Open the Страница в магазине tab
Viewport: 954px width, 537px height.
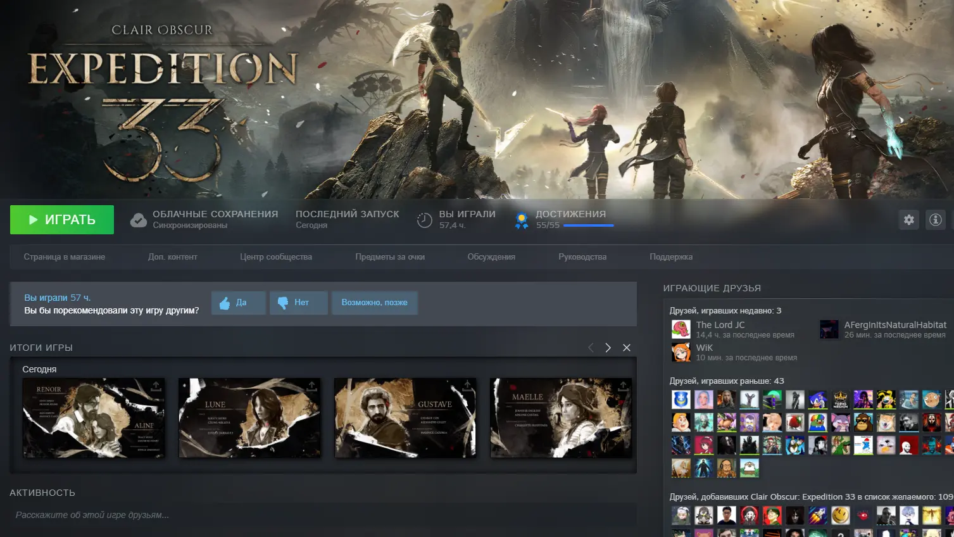[x=65, y=257]
